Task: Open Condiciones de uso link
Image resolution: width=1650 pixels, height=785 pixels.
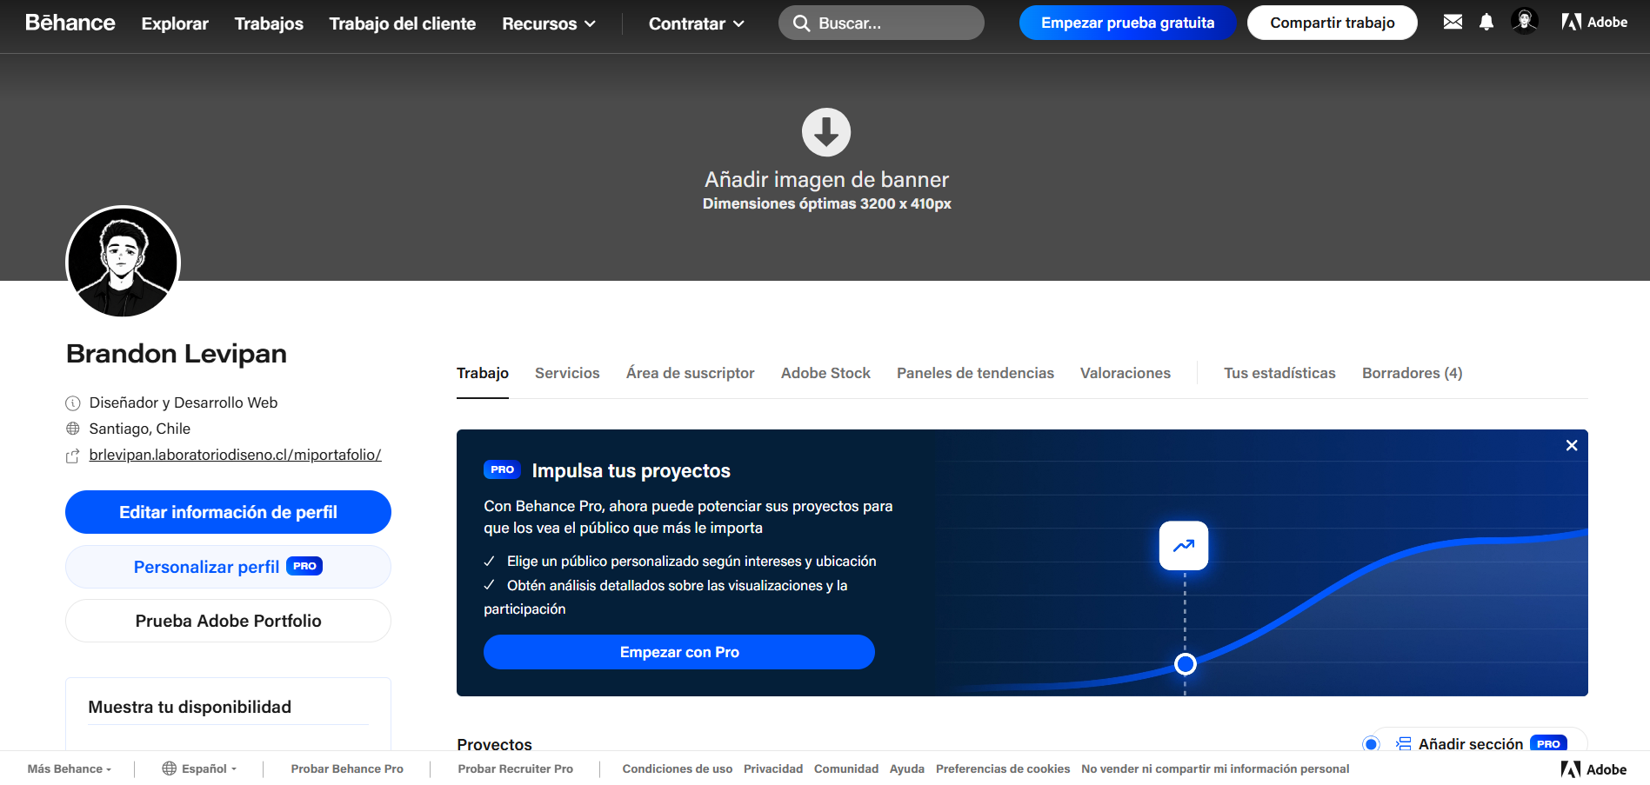Action: tap(678, 768)
